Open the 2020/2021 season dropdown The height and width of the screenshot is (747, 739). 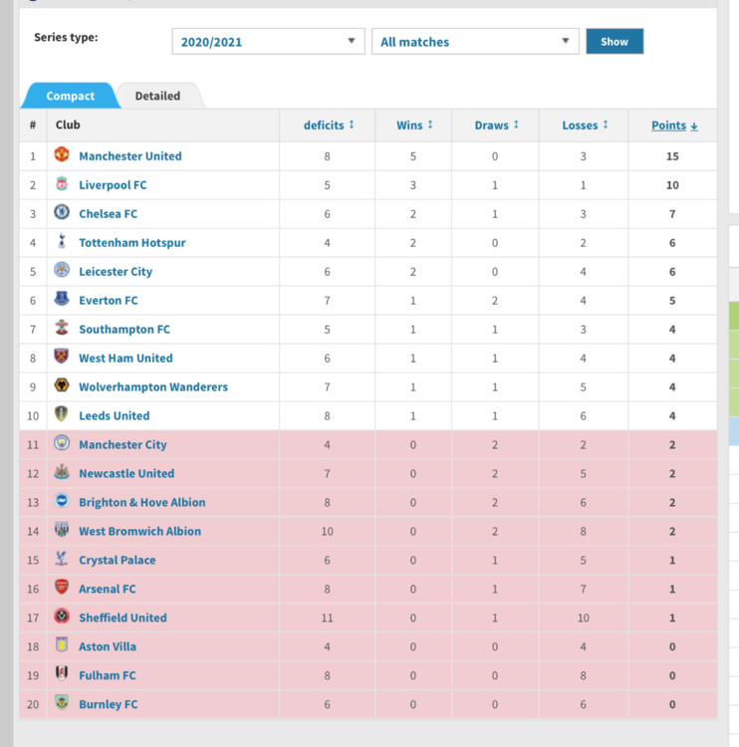[x=268, y=42]
